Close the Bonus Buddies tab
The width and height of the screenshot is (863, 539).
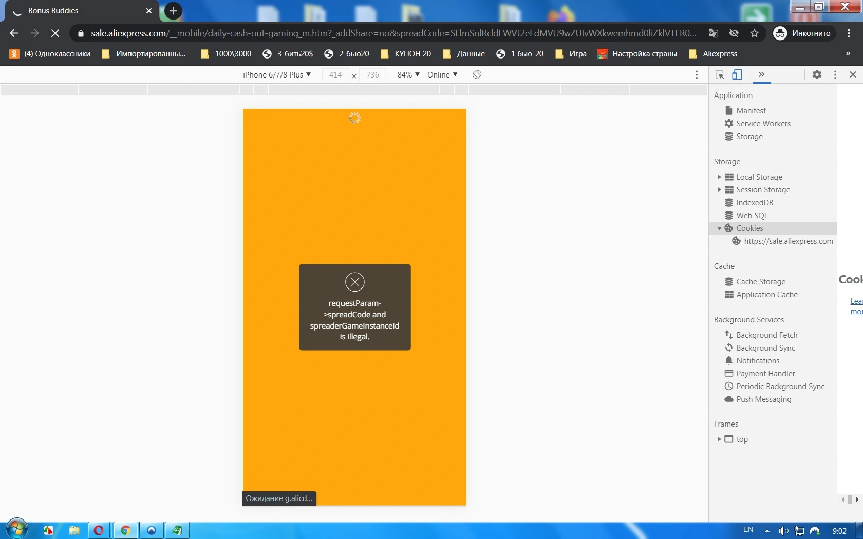pyautogui.click(x=149, y=11)
